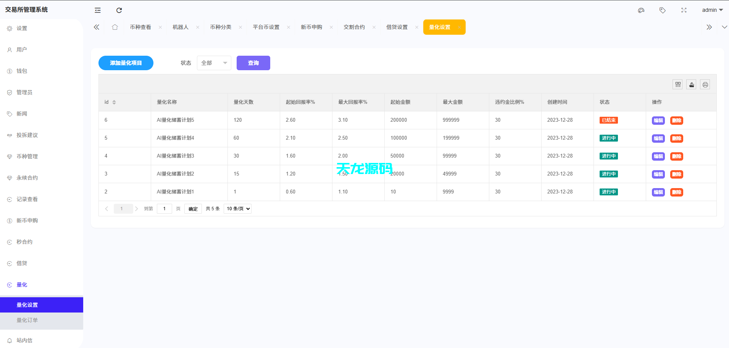Image resolution: width=729 pixels, height=348 pixels.
Task: Open the theme palette settings icon
Action: pos(641,10)
